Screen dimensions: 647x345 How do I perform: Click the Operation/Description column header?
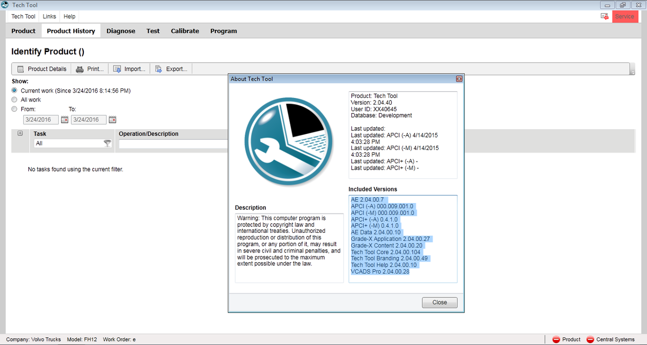(149, 134)
